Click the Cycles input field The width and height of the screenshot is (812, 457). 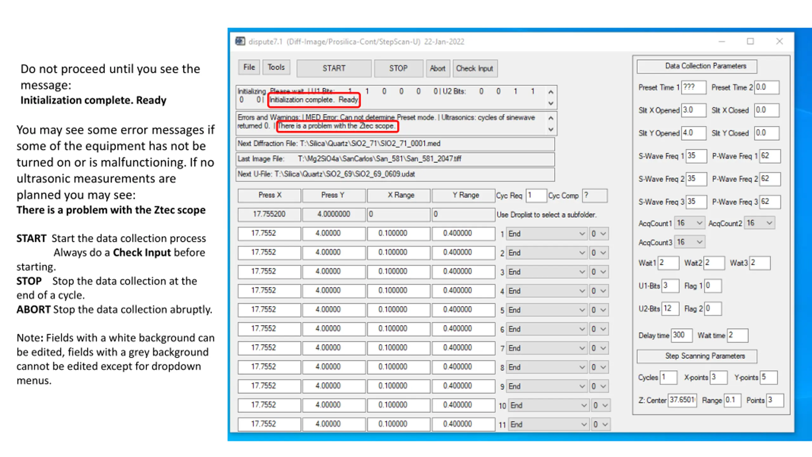pyautogui.click(x=668, y=377)
